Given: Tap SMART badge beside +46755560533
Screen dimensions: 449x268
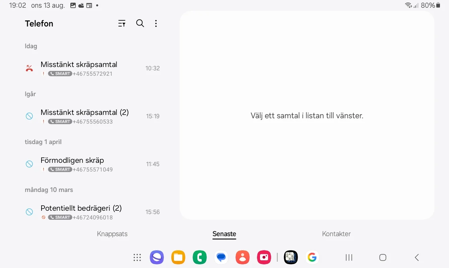Looking at the screenshot, I should click(60, 122).
